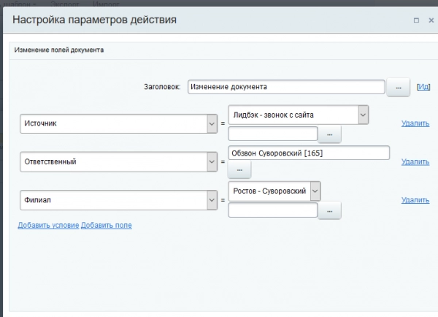This screenshot has height=317, width=438.
Task: Open the Ростов - Суворовский value dropdown
Action: point(315,191)
